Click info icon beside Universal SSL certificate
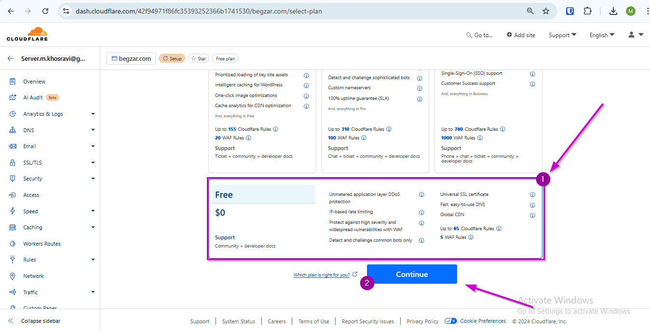 point(532,195)
